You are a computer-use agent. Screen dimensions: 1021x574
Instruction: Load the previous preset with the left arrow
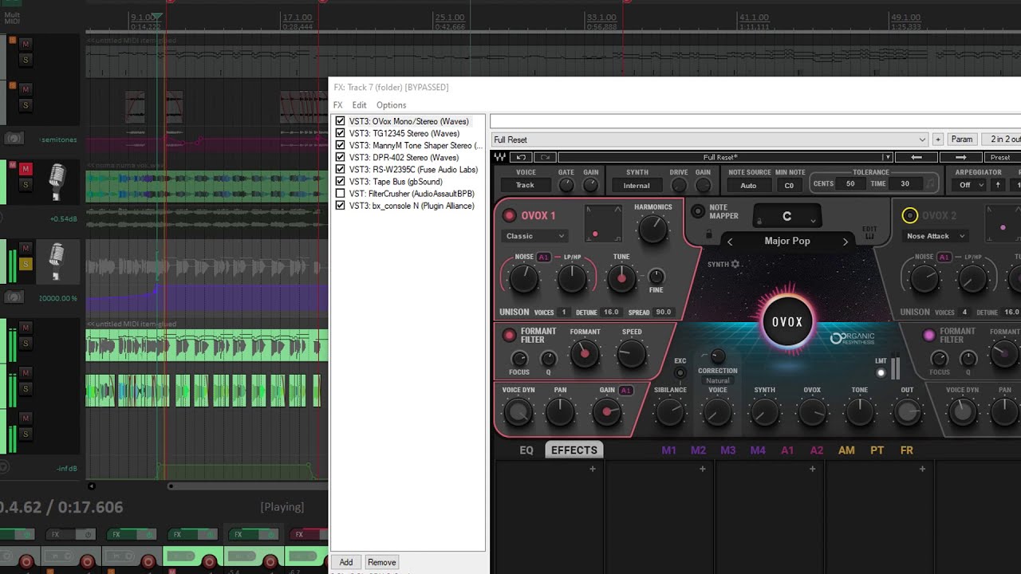(x=917, y=157)
